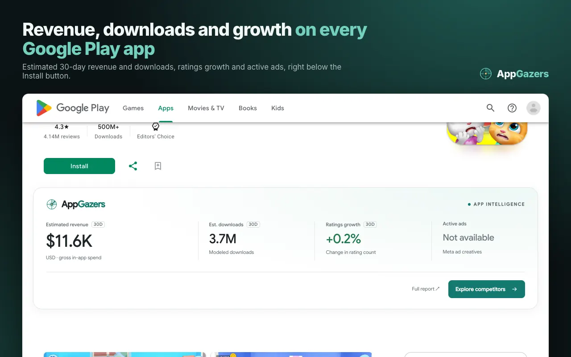571x357 pixels.
Task: Click Explore competitors button
Action: click(x=487, y=289)
